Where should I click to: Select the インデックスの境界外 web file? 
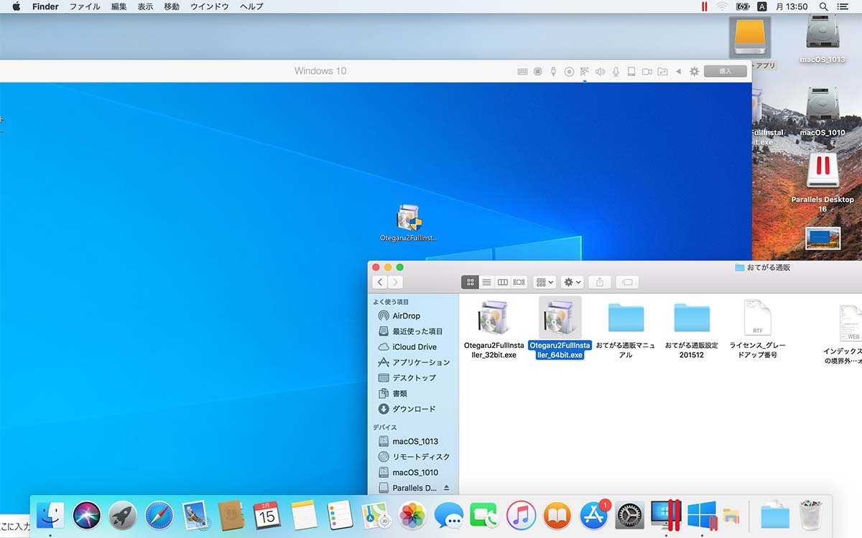point(844,334)
